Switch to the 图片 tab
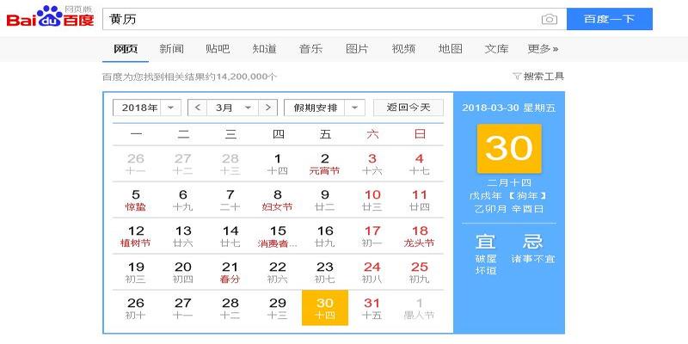Image resolution: width=688 pixels, height=344 pixels. [357, 49]
